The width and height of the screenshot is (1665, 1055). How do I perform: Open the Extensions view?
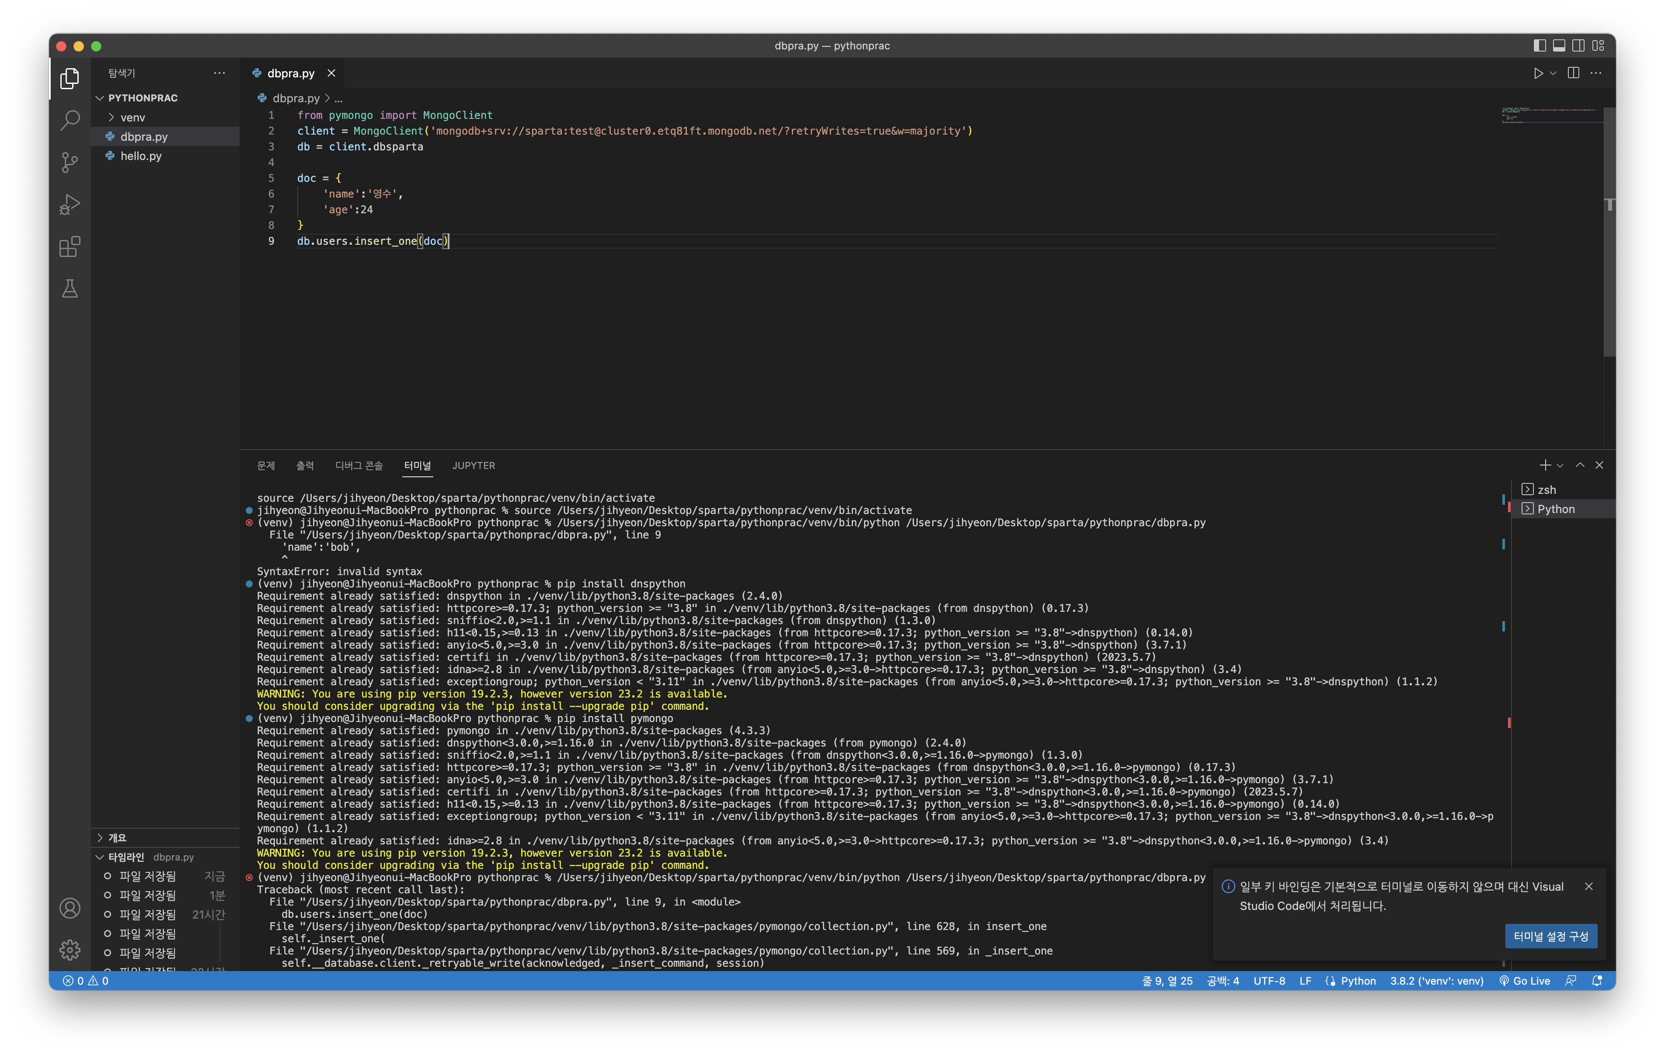click(x=70, y=247)
